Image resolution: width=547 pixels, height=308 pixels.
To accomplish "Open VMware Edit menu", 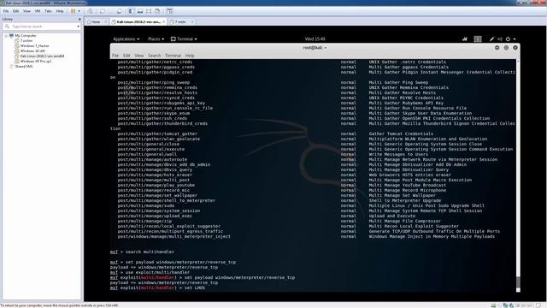I will 16,11.
